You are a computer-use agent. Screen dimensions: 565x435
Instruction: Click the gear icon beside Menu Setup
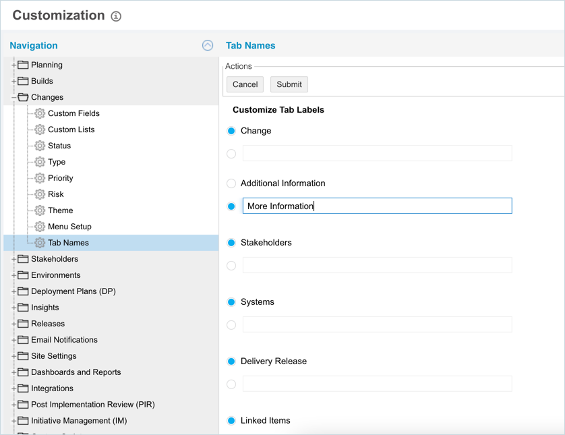(x=40, y=227)
